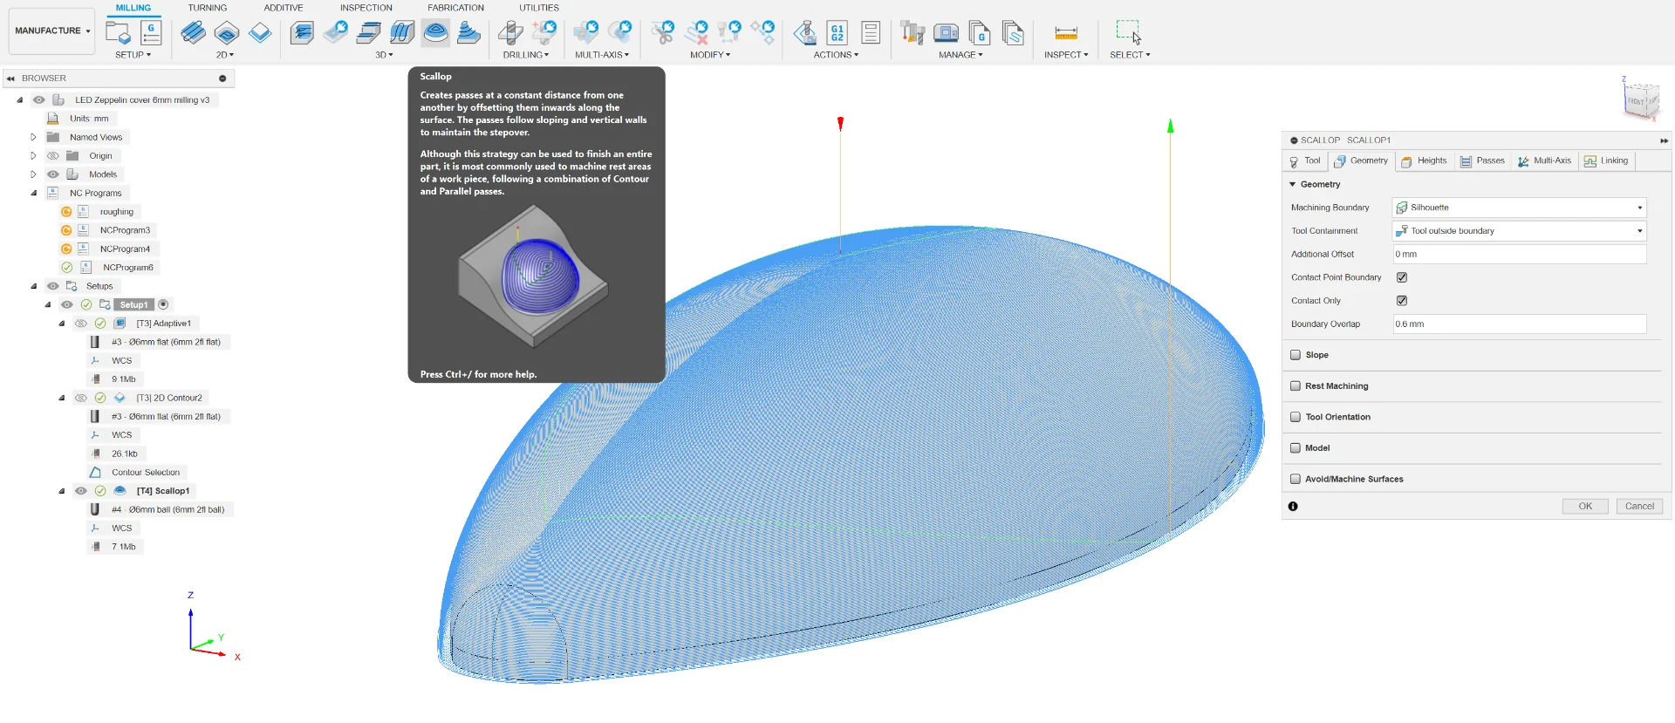Select the Adaptive1 operation in browser
This screenshot has width=1675, height=723.
[163, 324]
